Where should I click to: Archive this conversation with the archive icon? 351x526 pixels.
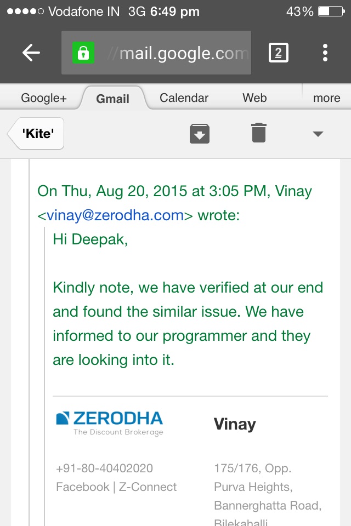(200, 134)
